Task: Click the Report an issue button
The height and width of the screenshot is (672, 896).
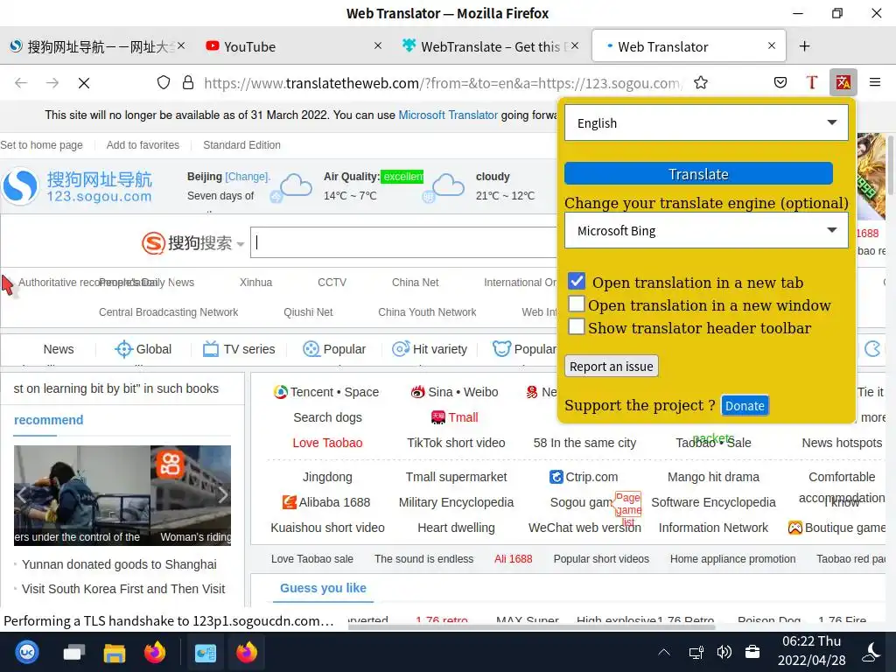Action: (612, 367)
